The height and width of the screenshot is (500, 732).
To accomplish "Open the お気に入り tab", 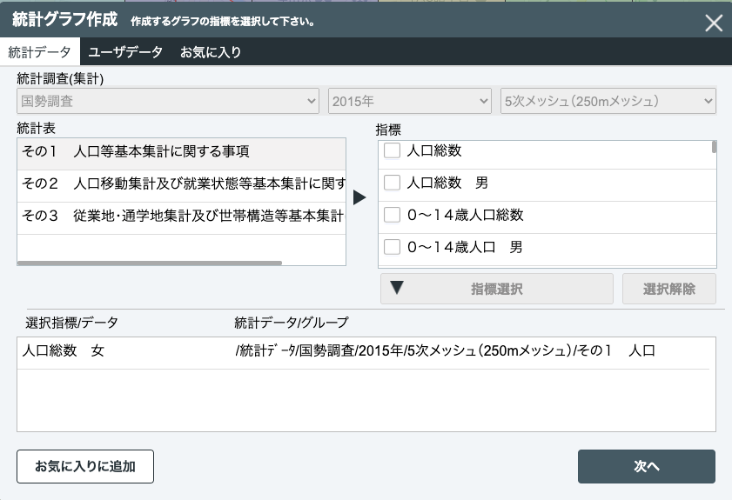I will 211,52.
